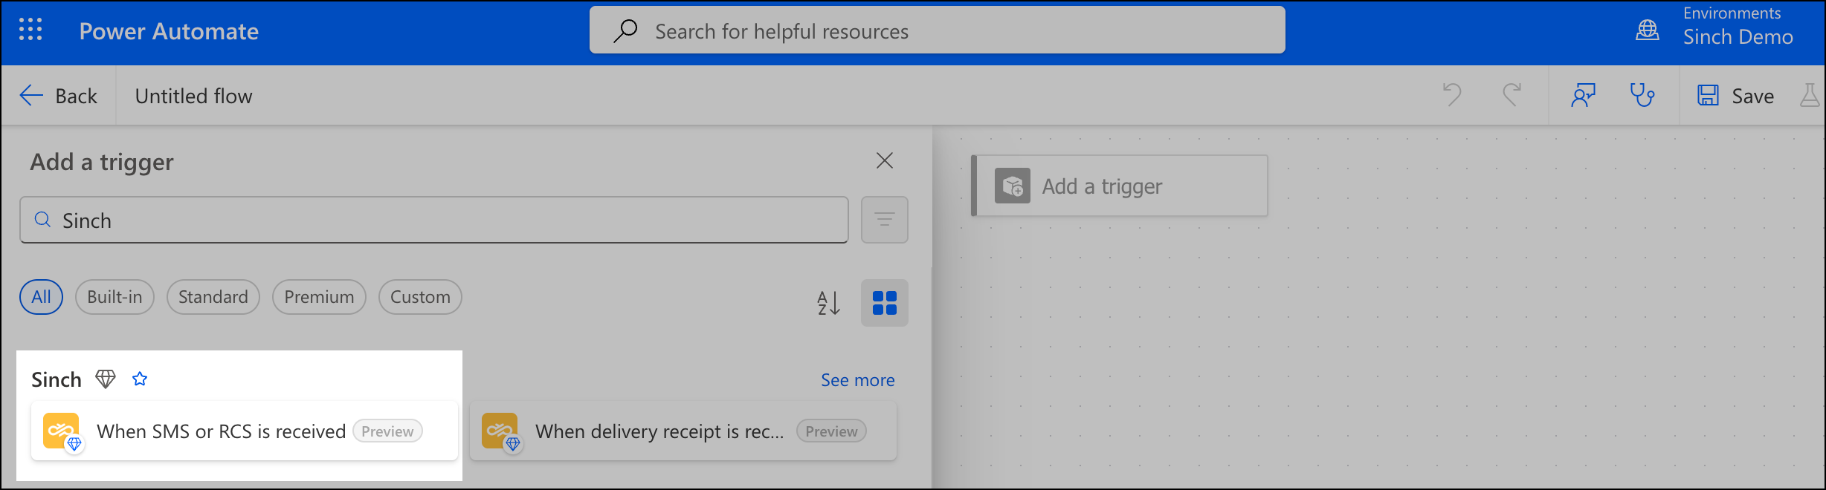Click the Undo arrow icon
Viewport: 1826px width, 490px height.
[1452, 95]
